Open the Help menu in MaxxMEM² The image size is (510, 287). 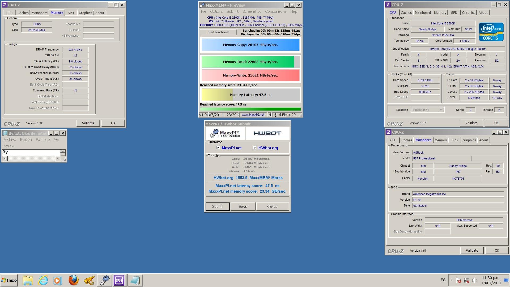(294, 11)
